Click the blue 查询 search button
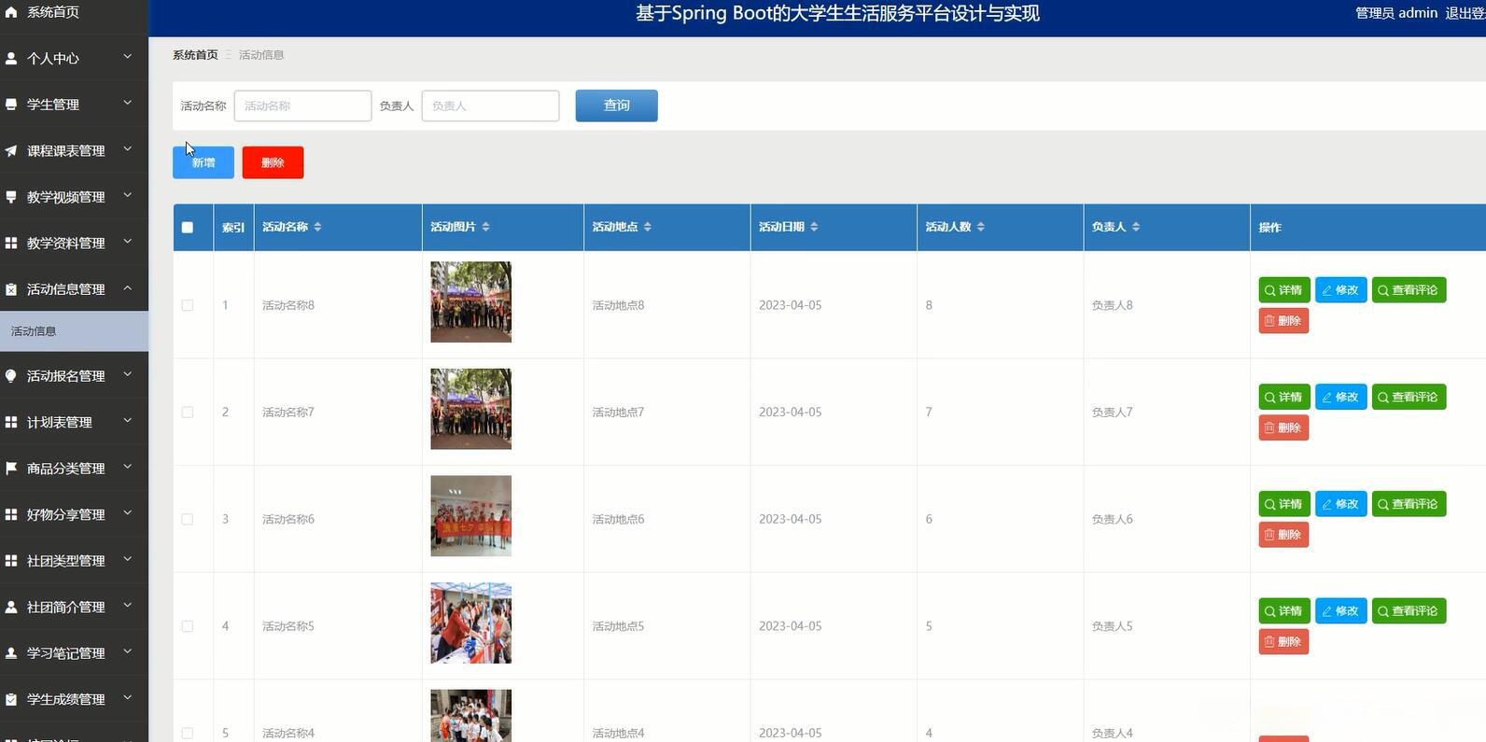The image size is (1486, 742). (616, 105)
